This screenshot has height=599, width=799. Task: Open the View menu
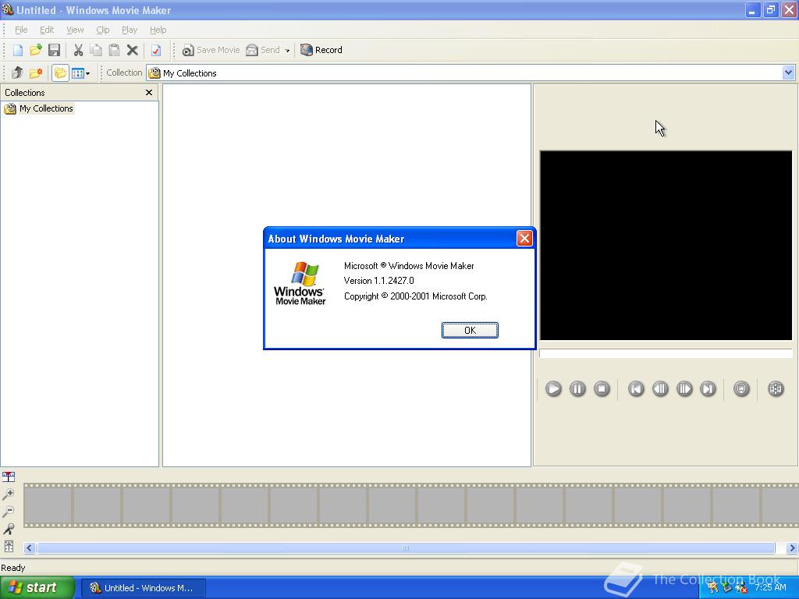click(x=75, y=30)
